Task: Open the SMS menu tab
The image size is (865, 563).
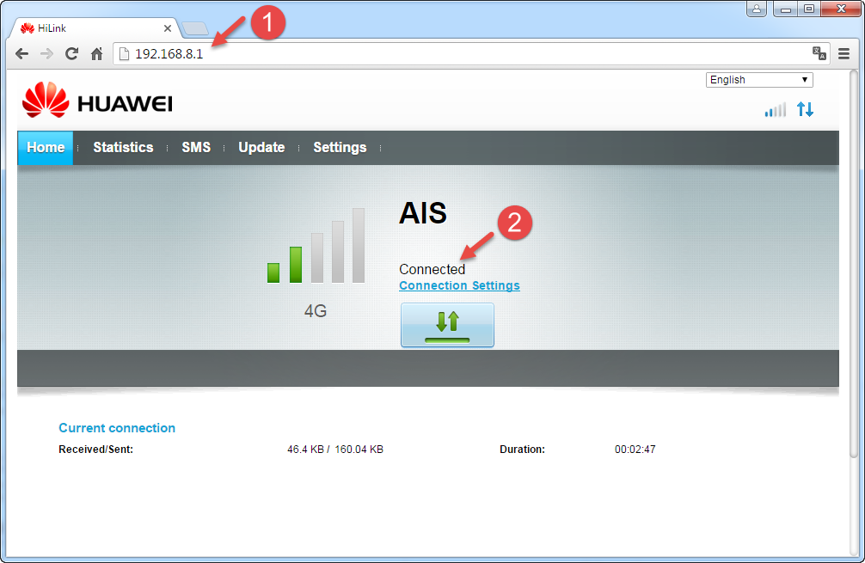Action: point(196,147)
